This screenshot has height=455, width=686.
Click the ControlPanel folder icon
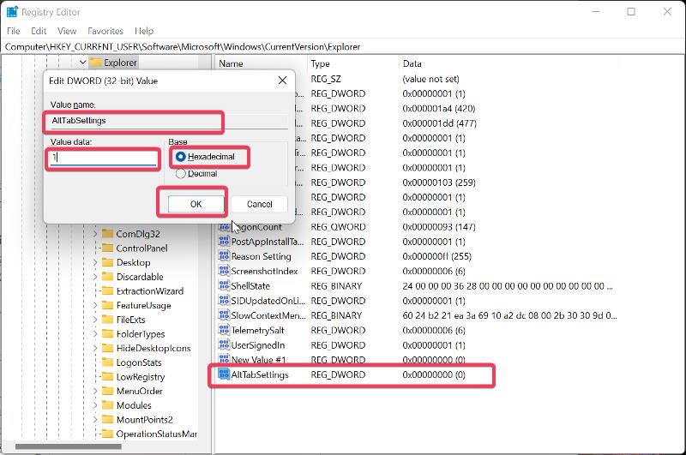coord(108,248)
